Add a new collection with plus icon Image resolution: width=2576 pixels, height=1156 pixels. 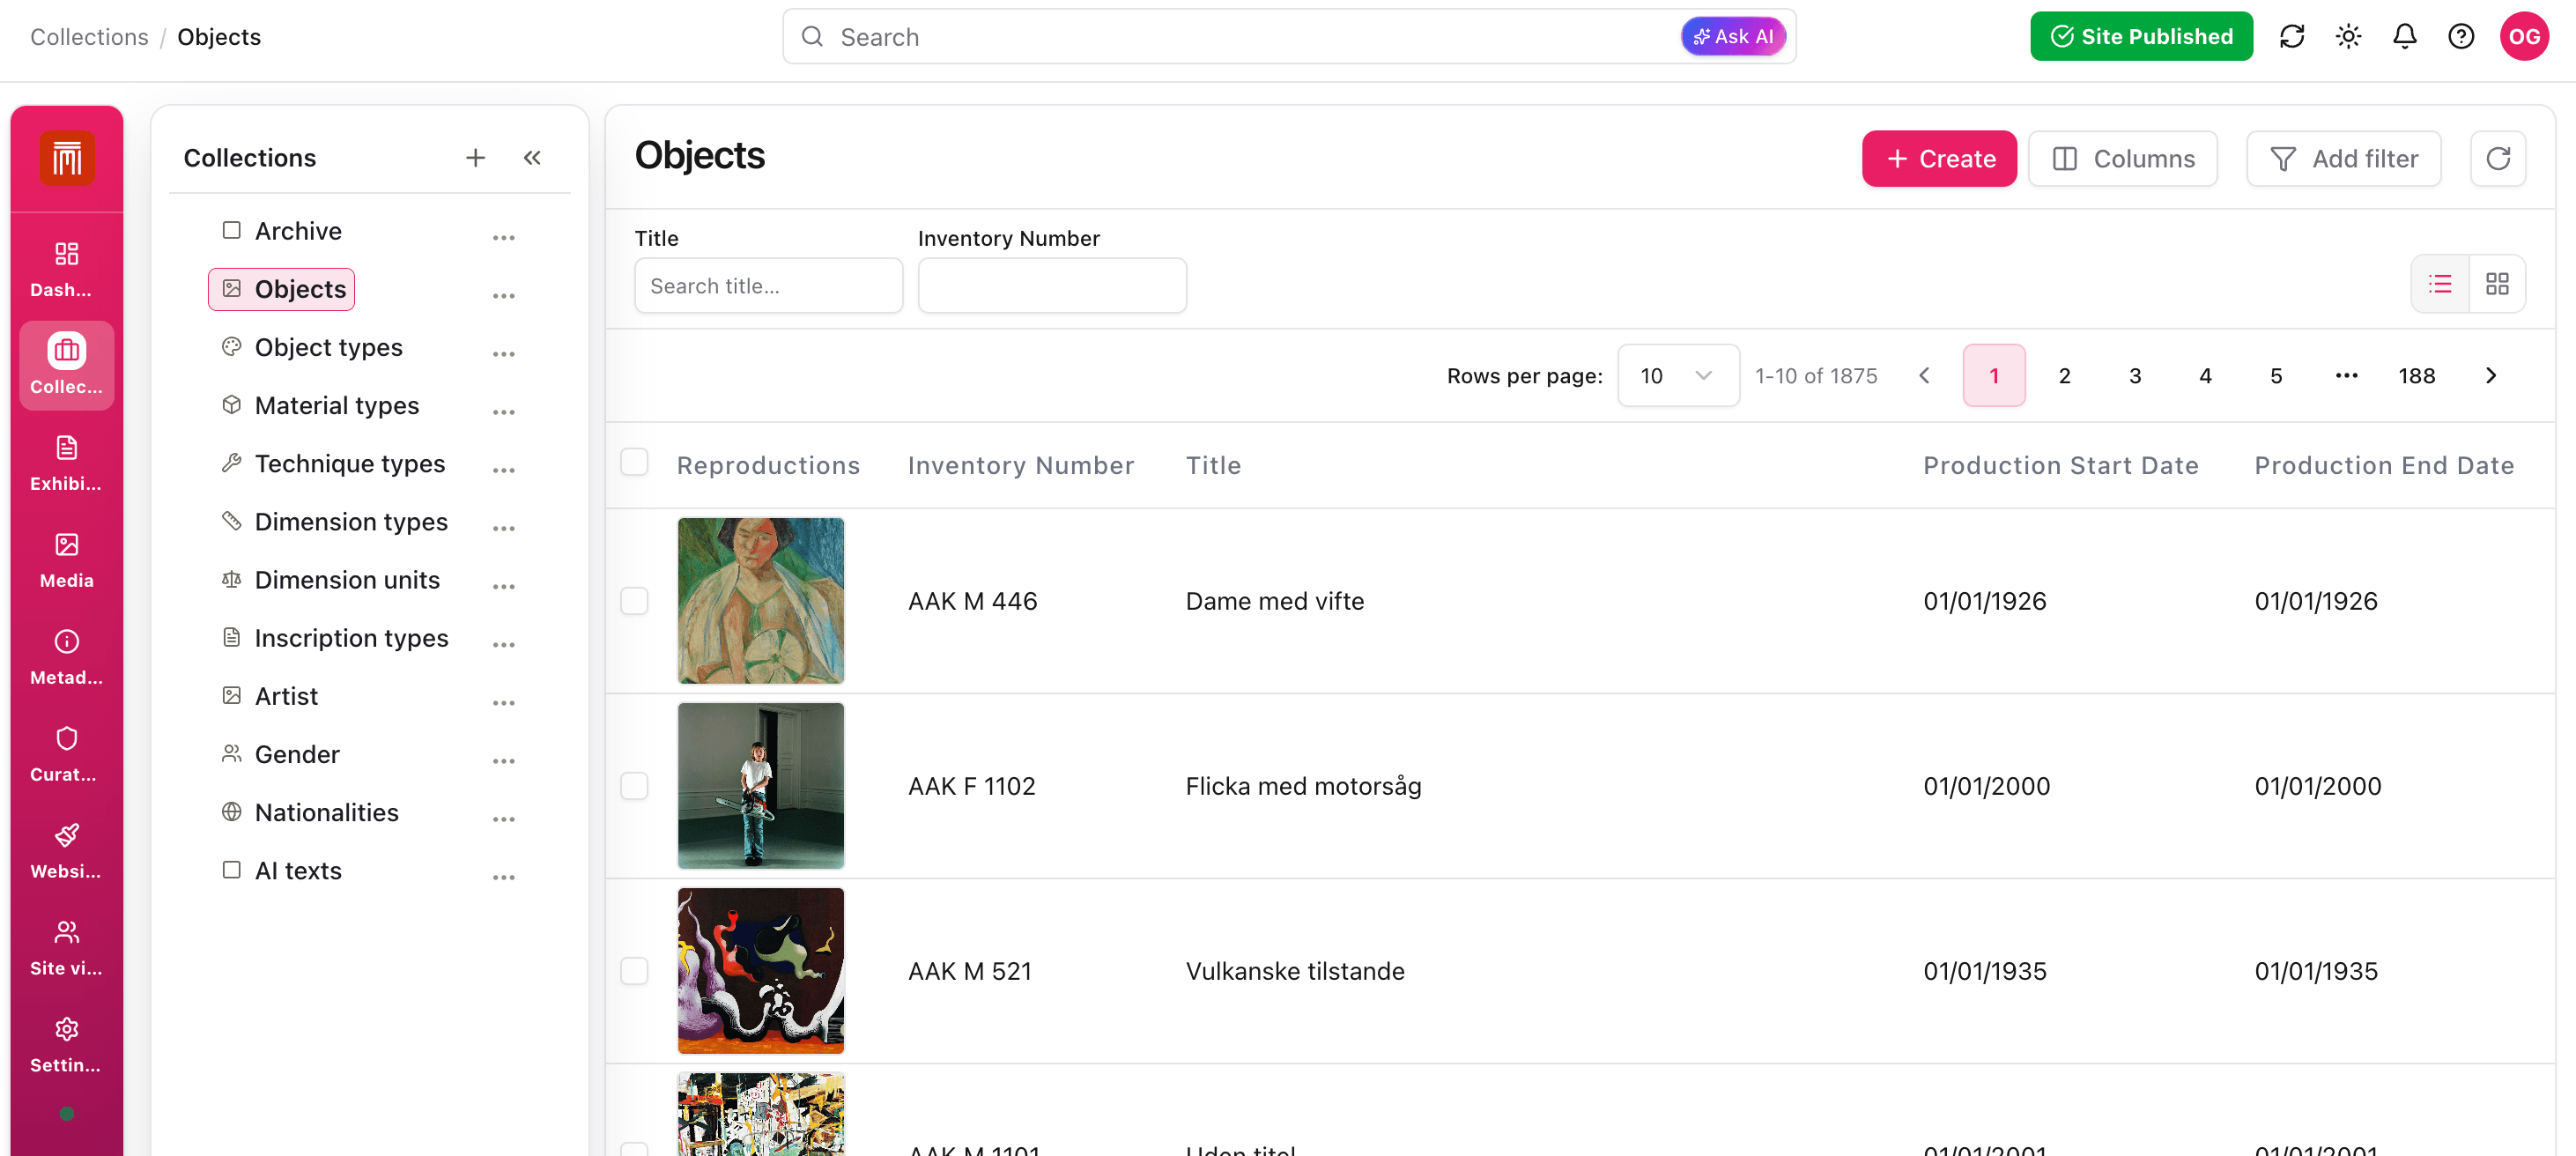pyautogui.click(x=475, y=158)
